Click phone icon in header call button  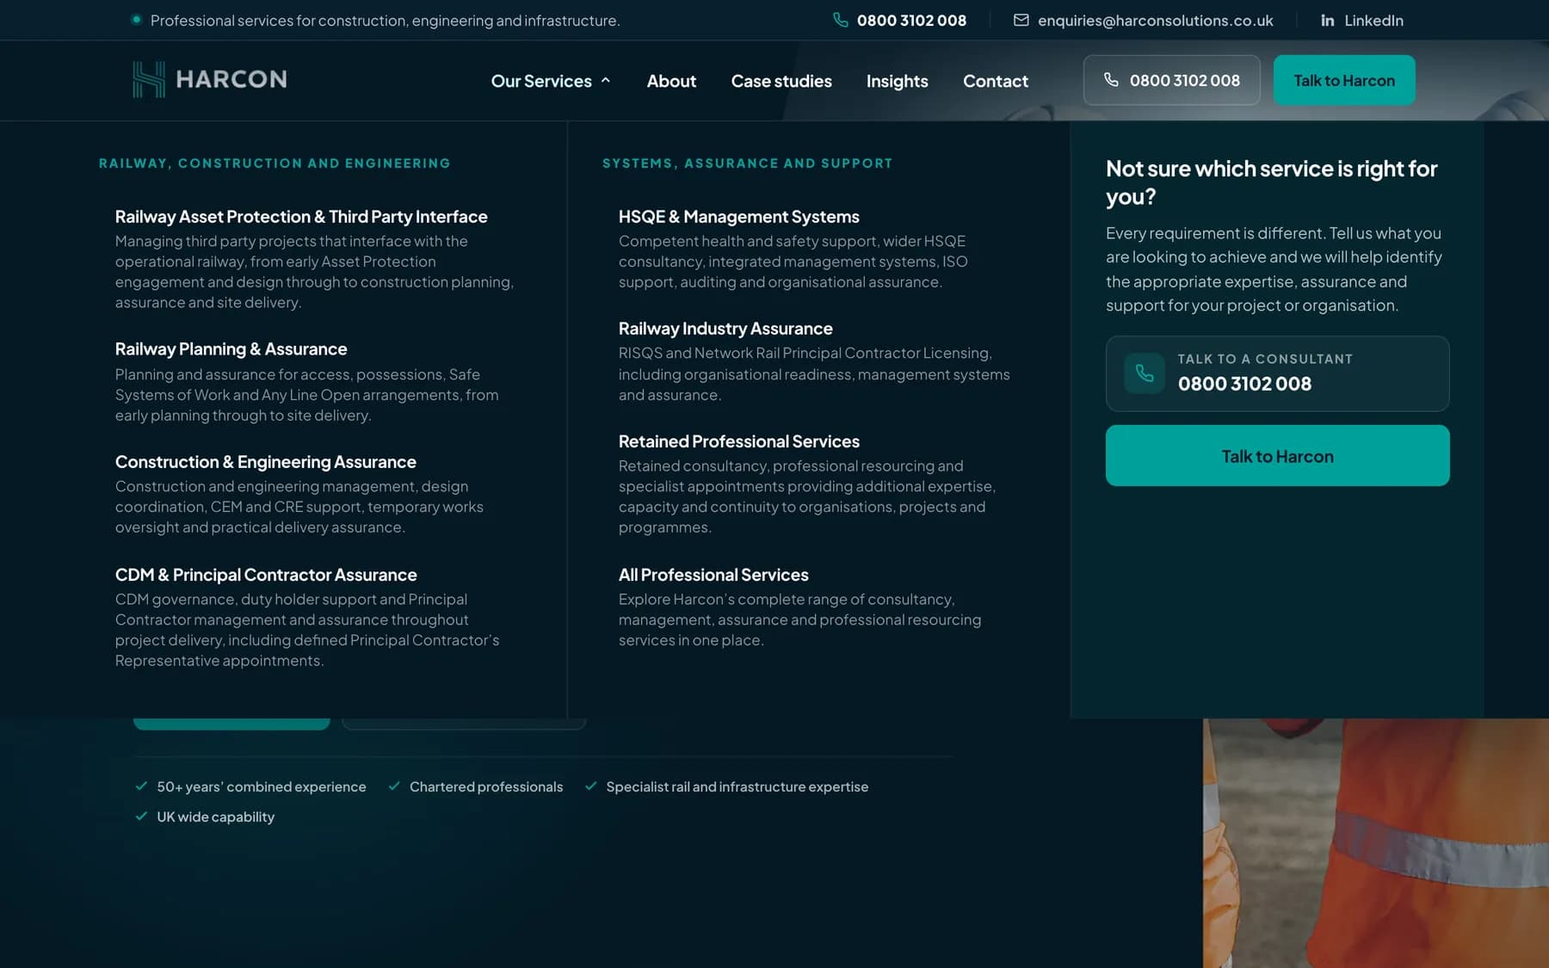(x=1111, y=80)
